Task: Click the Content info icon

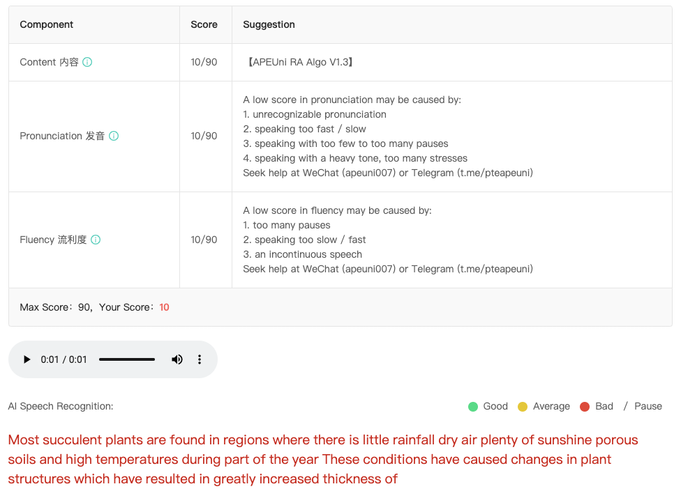Action: [87, 62]
